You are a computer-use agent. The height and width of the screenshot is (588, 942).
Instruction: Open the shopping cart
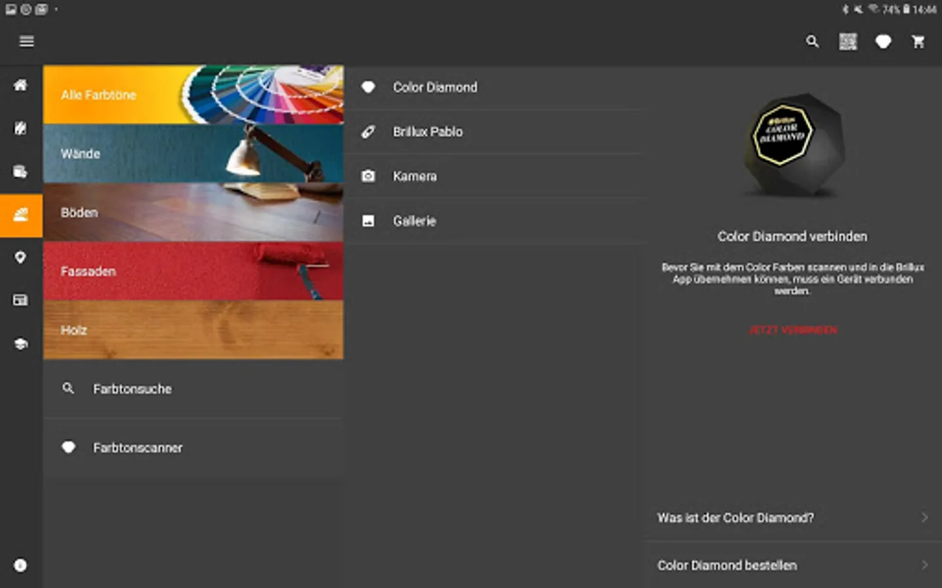click(918, 42)
